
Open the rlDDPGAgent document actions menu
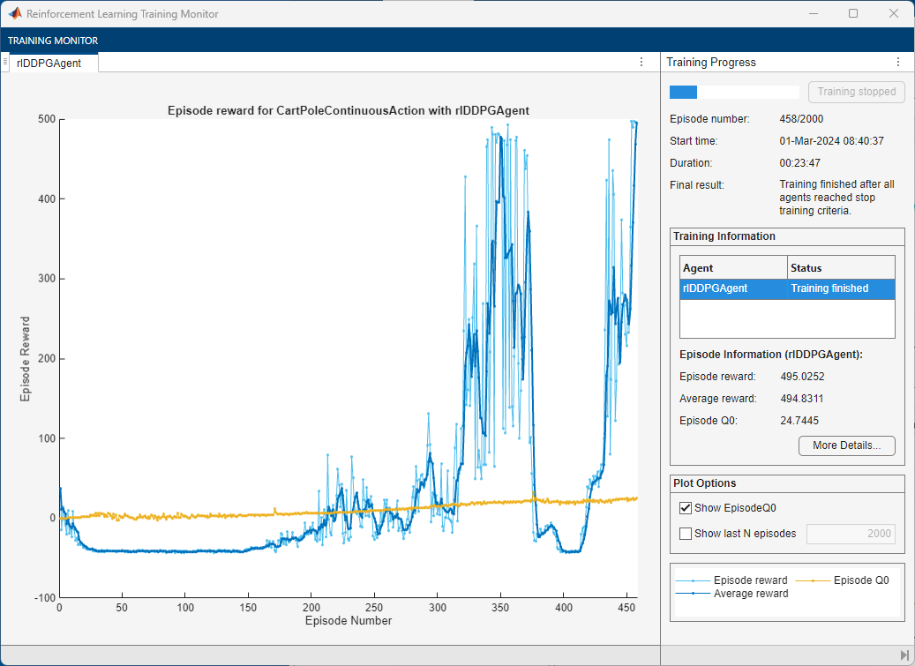point(641,63)
